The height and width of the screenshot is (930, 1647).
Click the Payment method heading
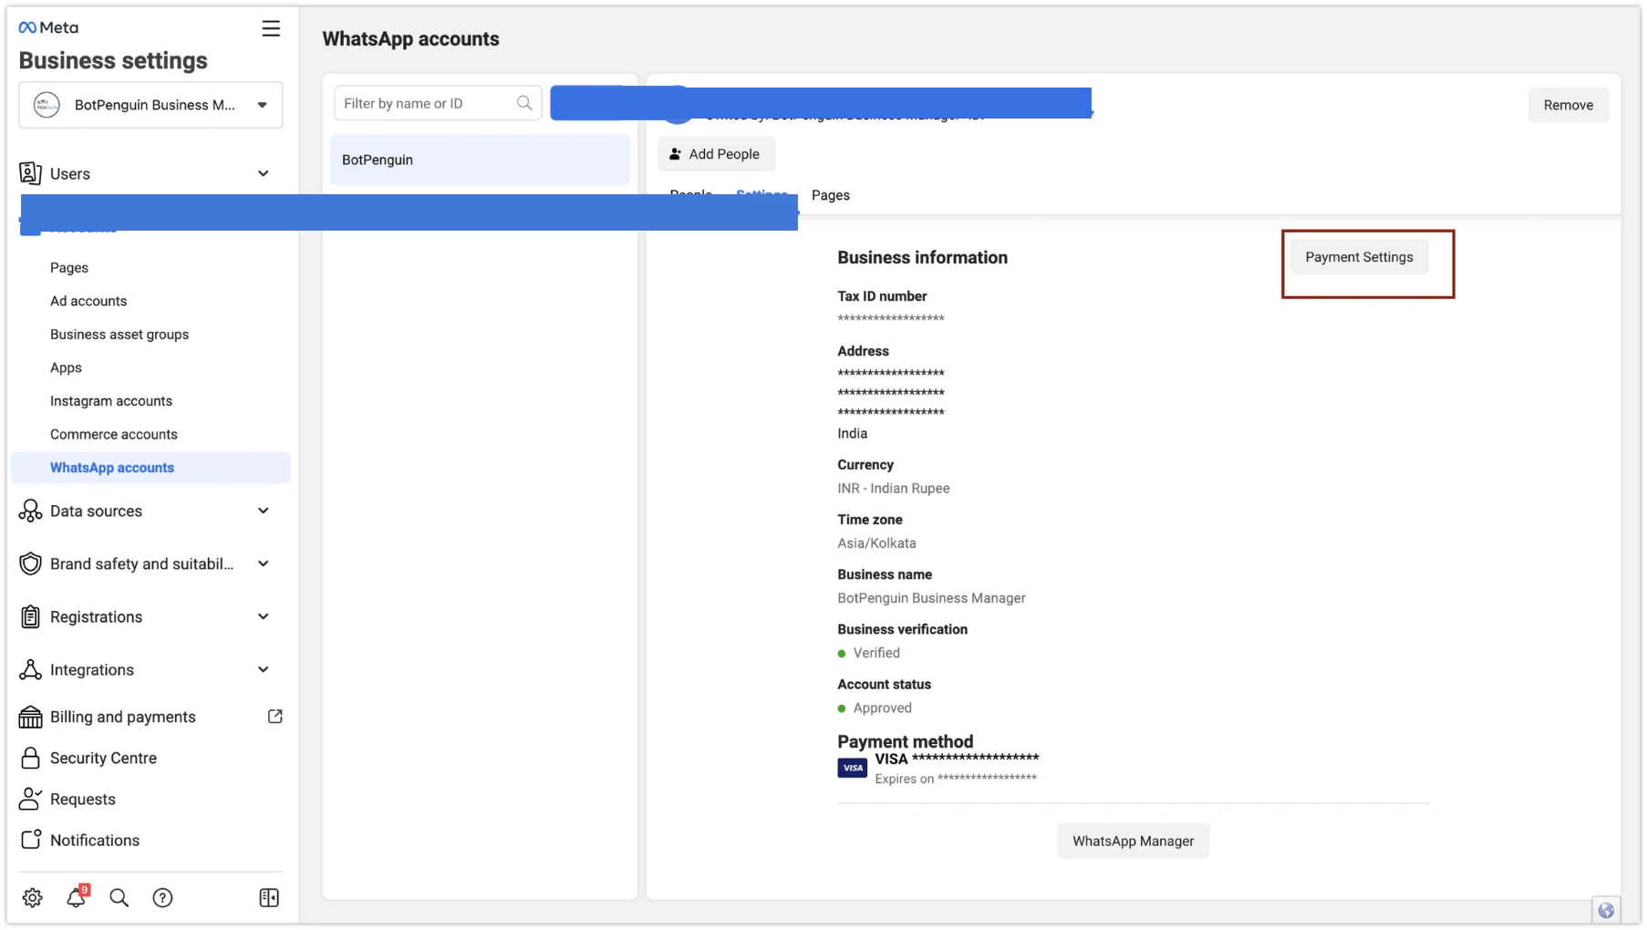905,741
